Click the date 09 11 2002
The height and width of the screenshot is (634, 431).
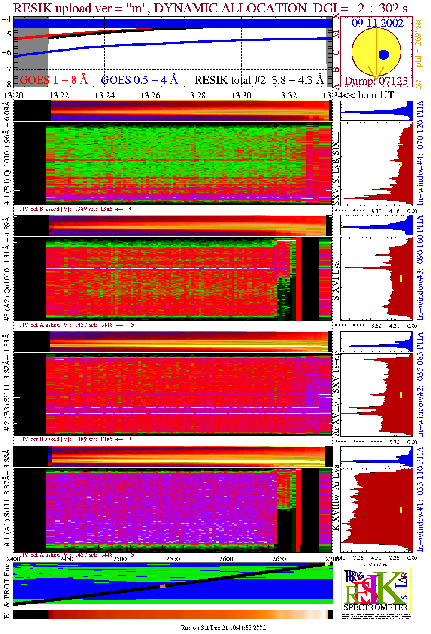[x=377, y=23]
